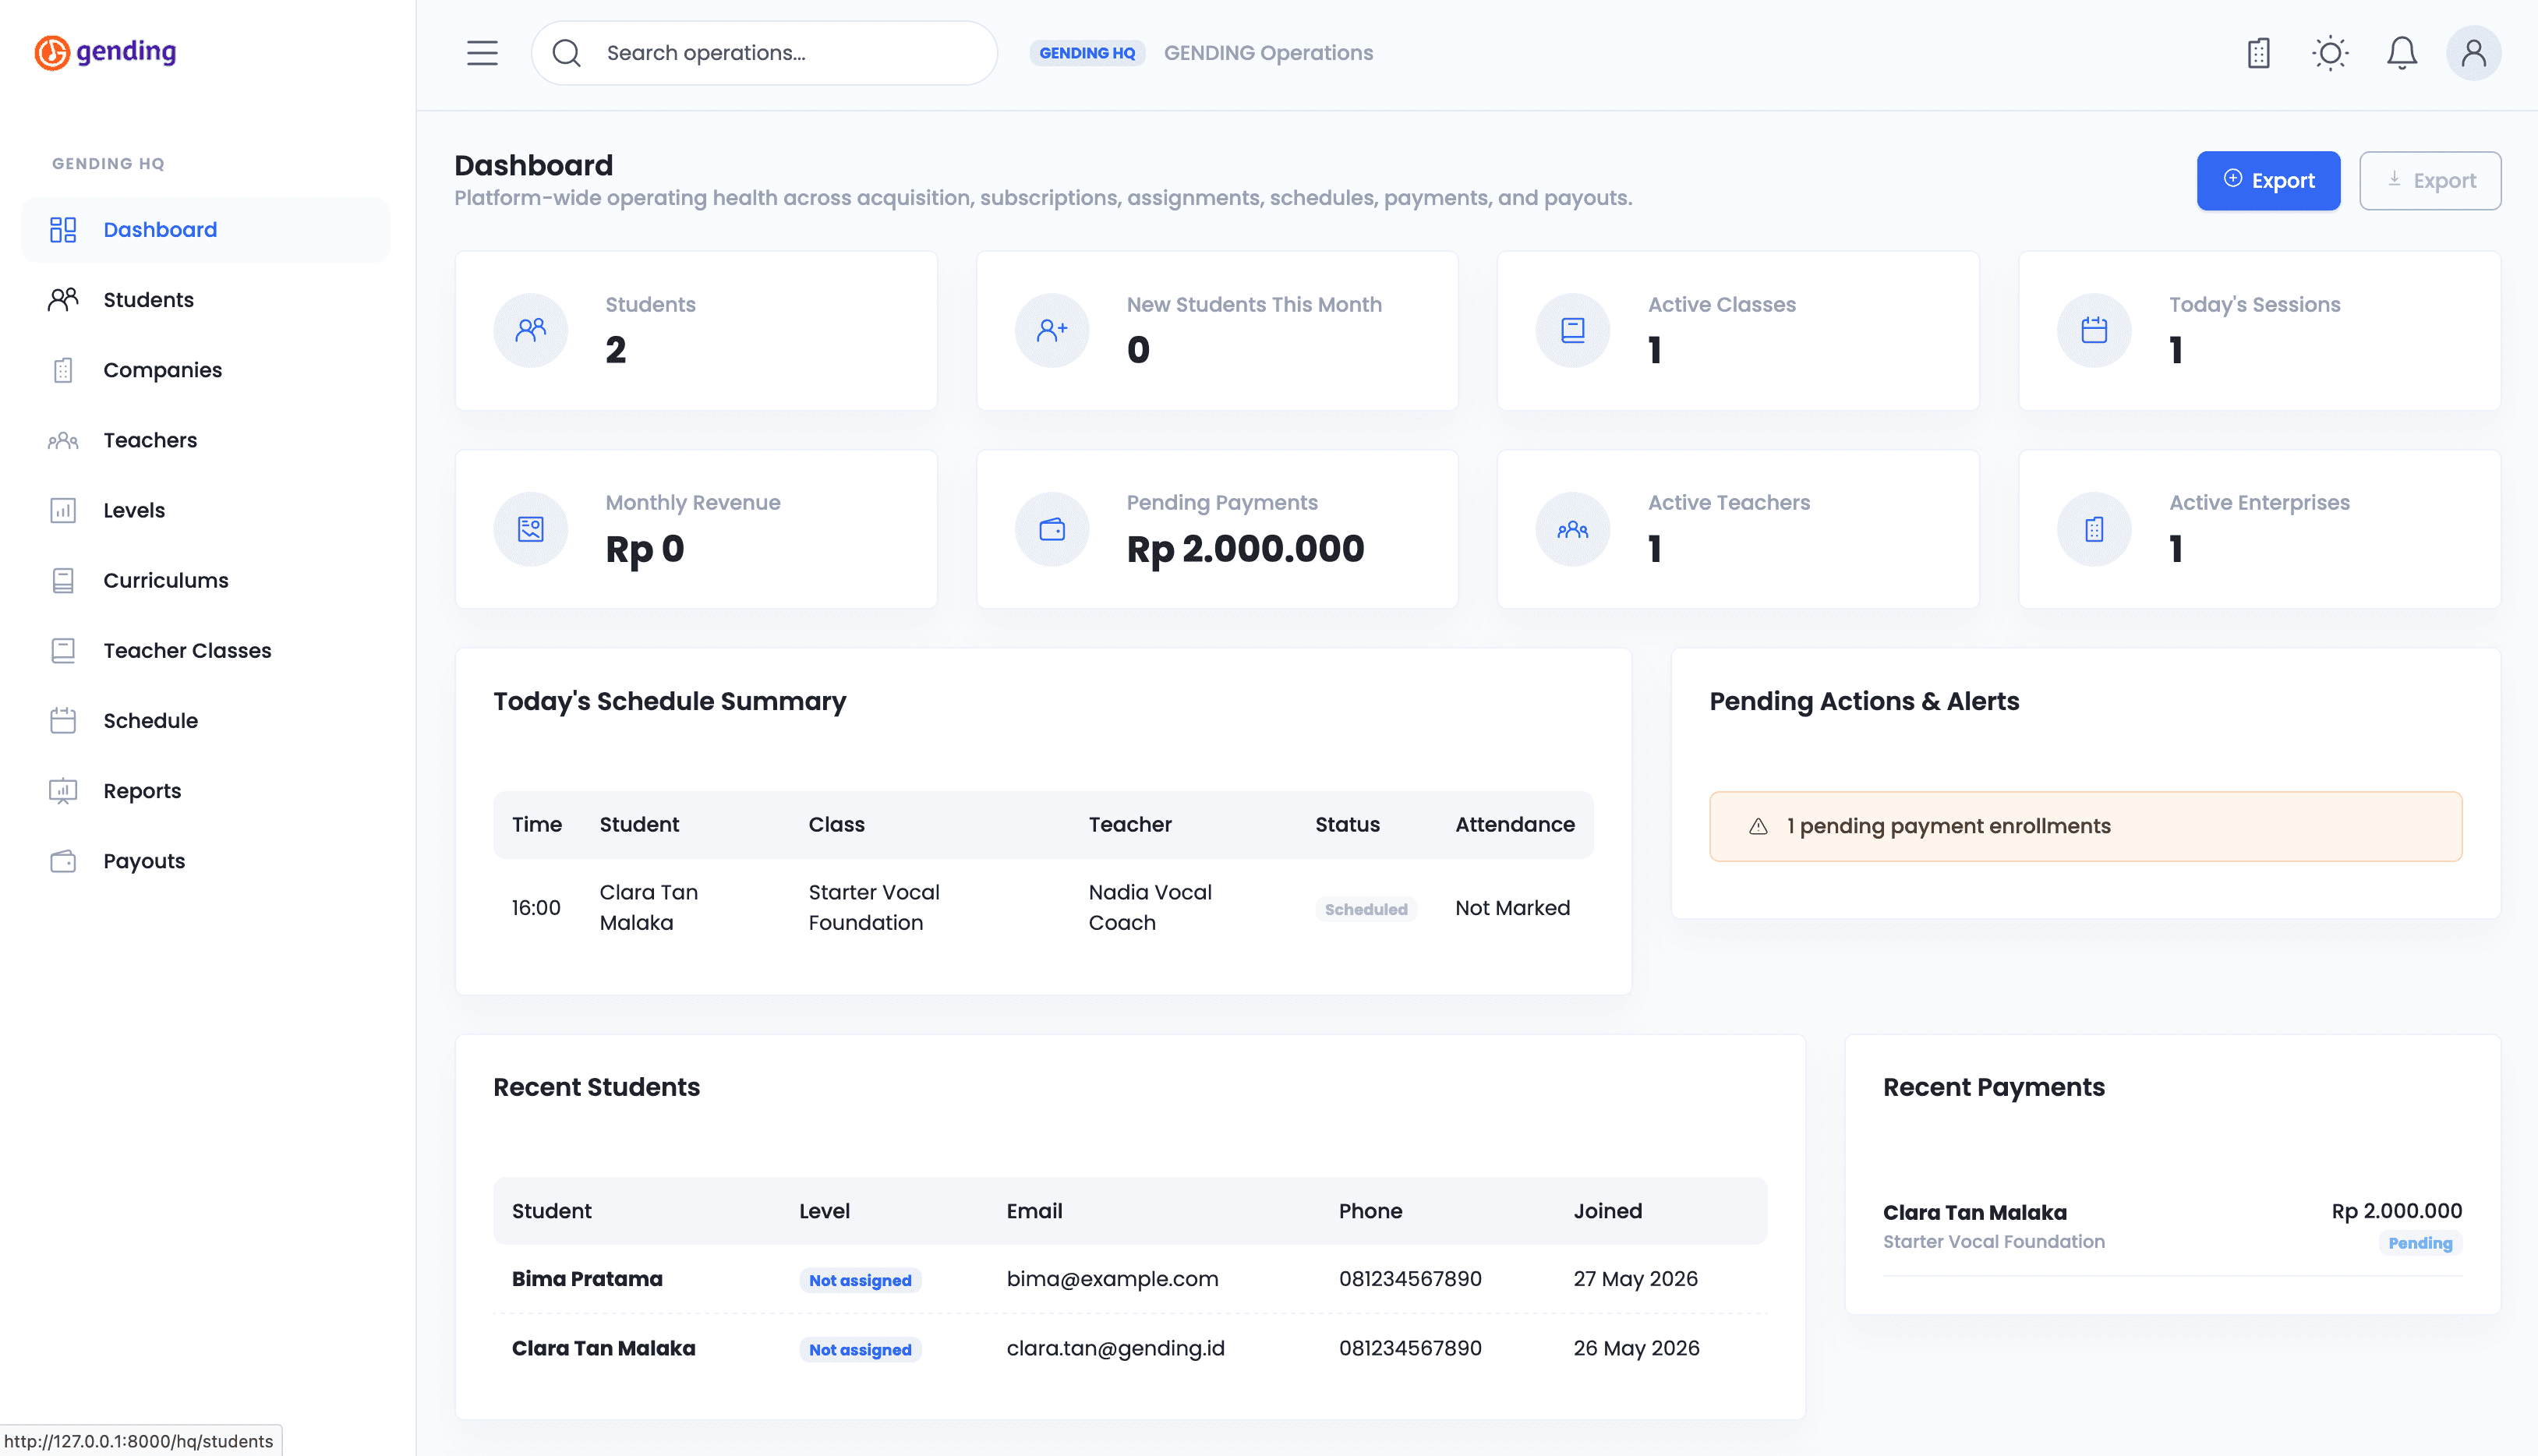The width and height of the screenshot is (2538, 1456).
Task: Click the Levels chart sidebar icon
Action: [x=63, y=510]
